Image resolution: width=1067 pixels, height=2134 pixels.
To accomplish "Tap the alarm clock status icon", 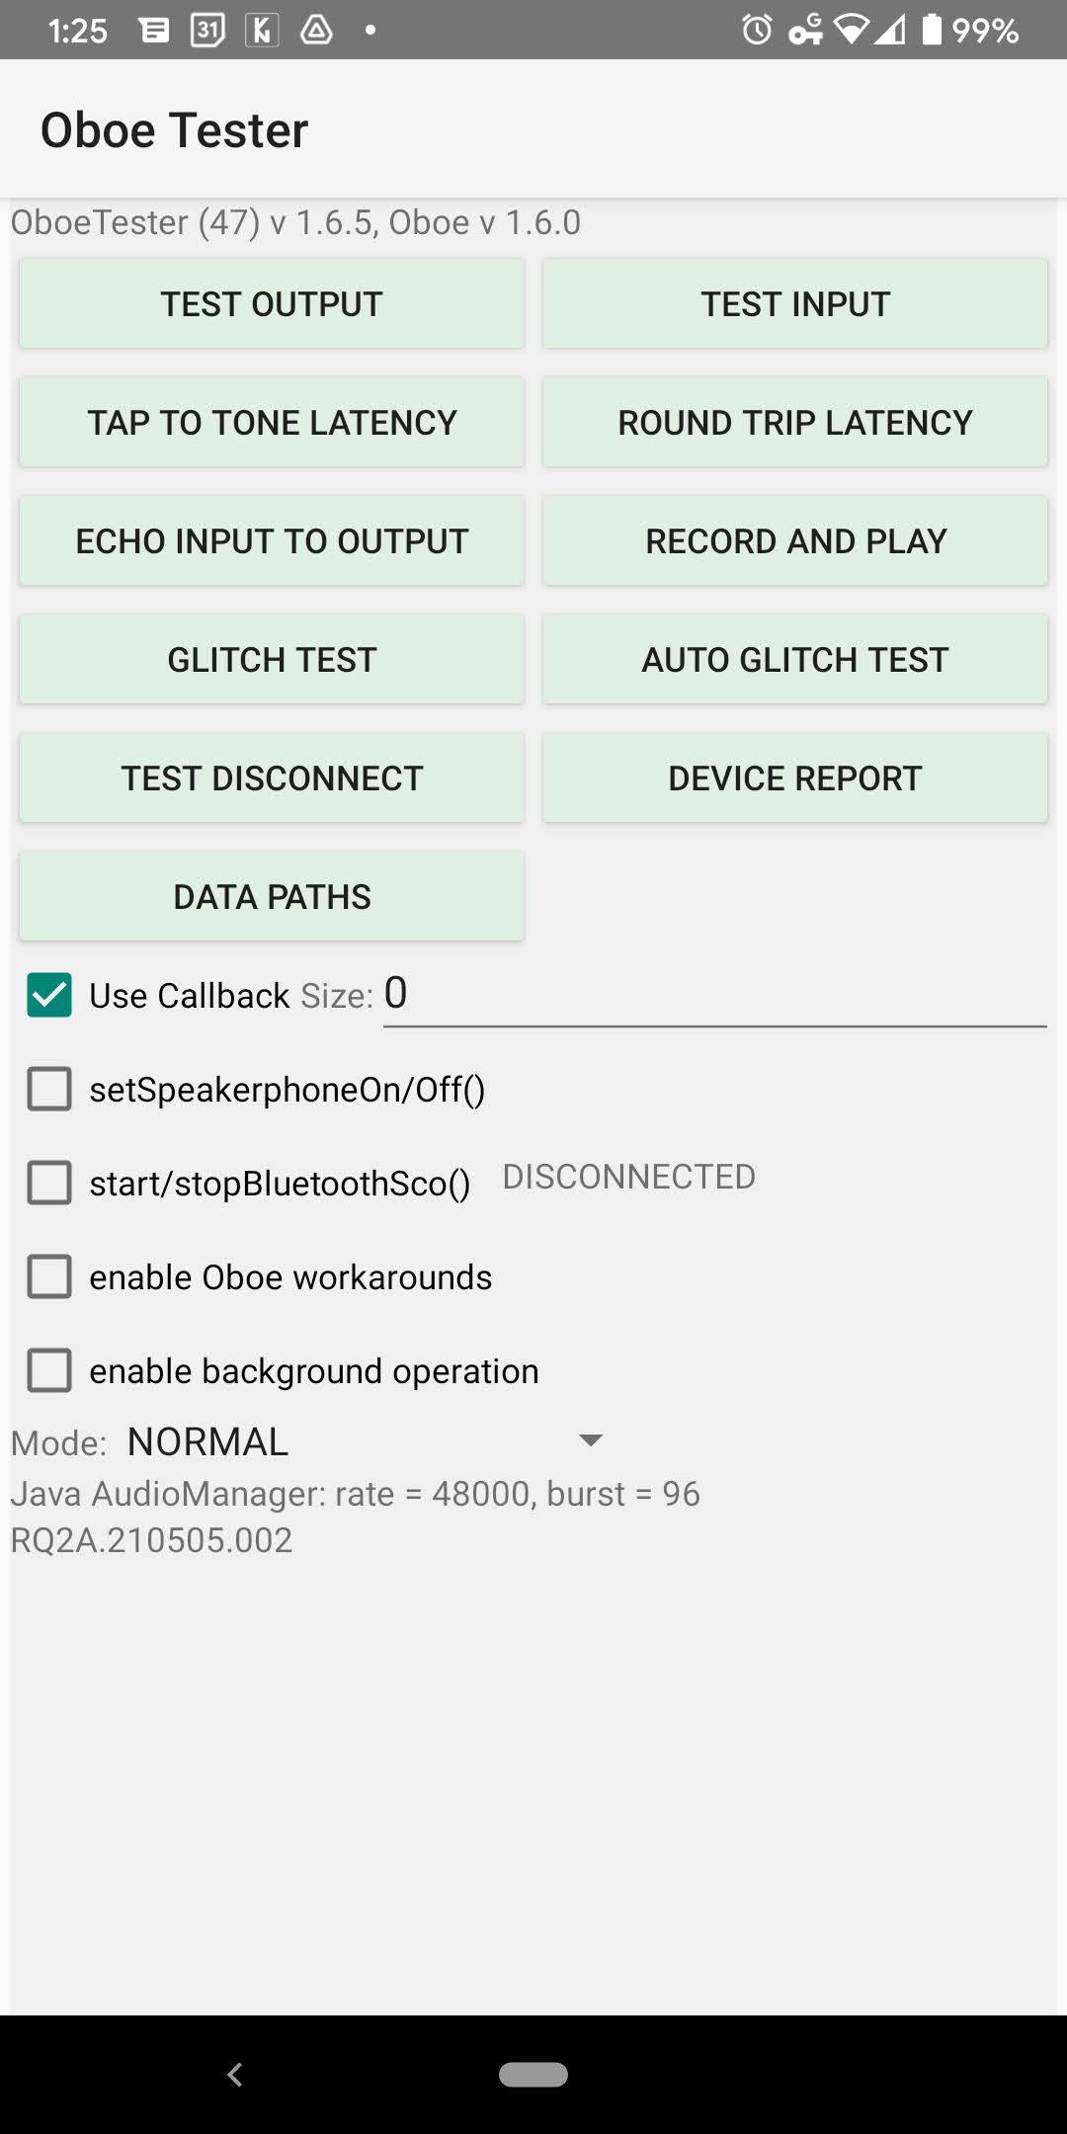I will pos(757,30).
